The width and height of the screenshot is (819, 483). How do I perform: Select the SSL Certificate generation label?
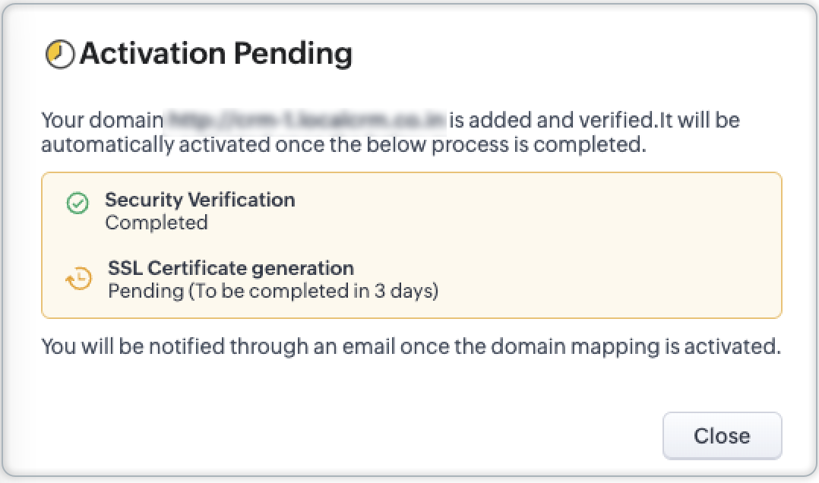point(231,268)
